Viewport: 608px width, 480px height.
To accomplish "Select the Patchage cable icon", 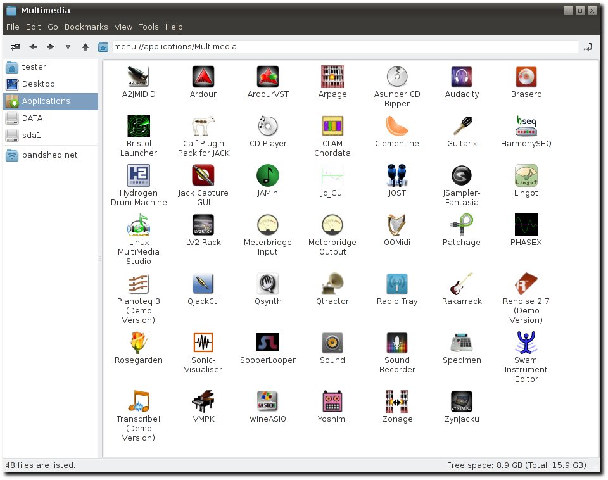I will coord(462,225).
